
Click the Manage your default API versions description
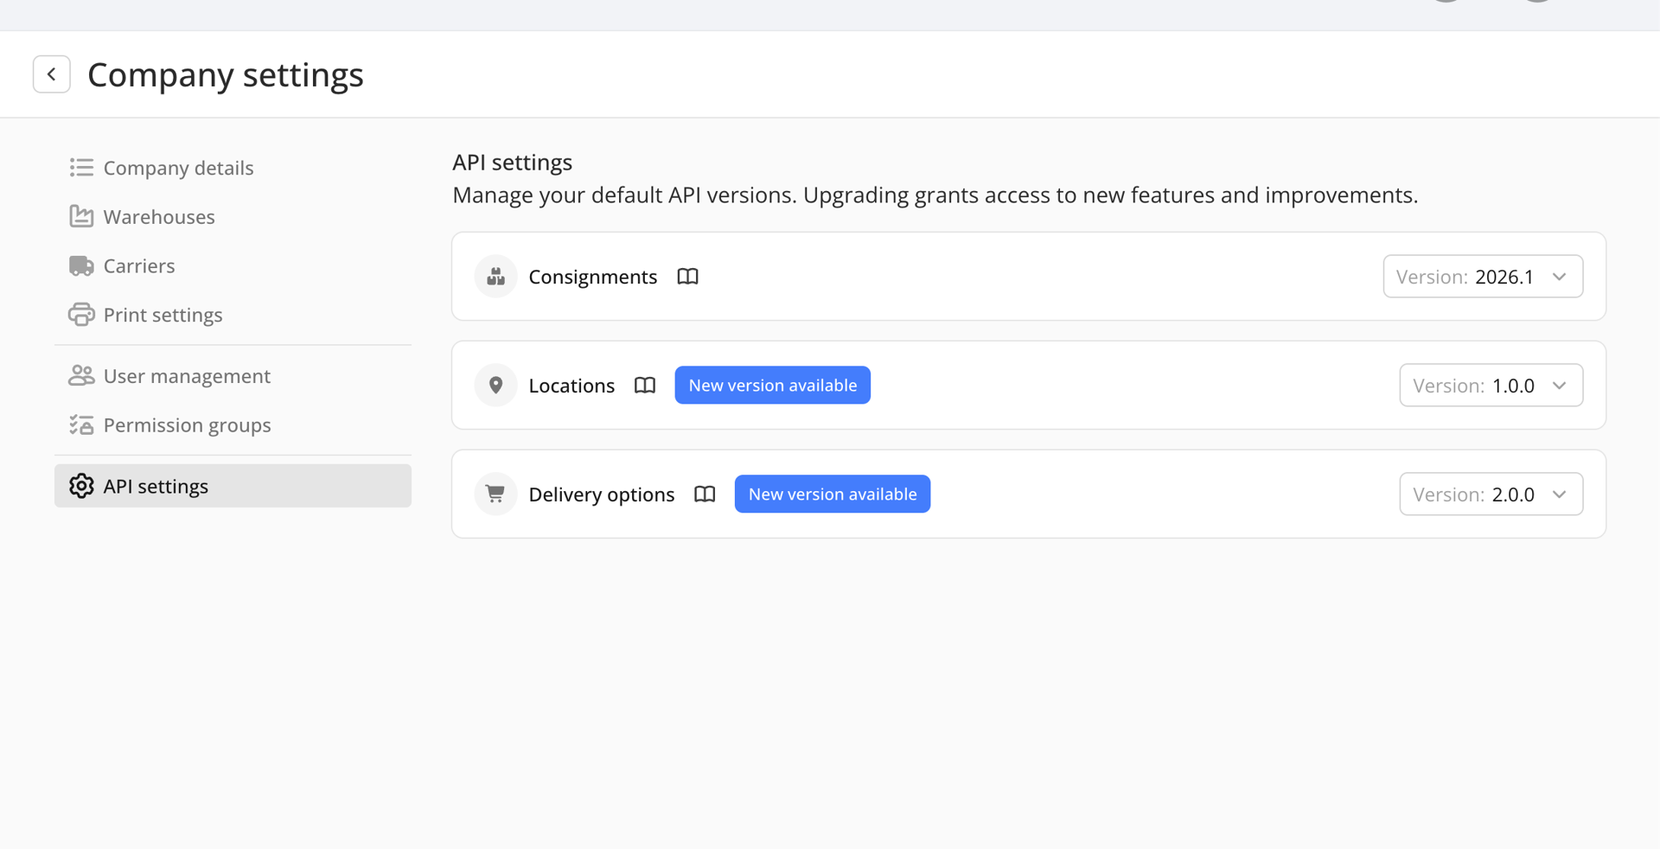point(935,195)
